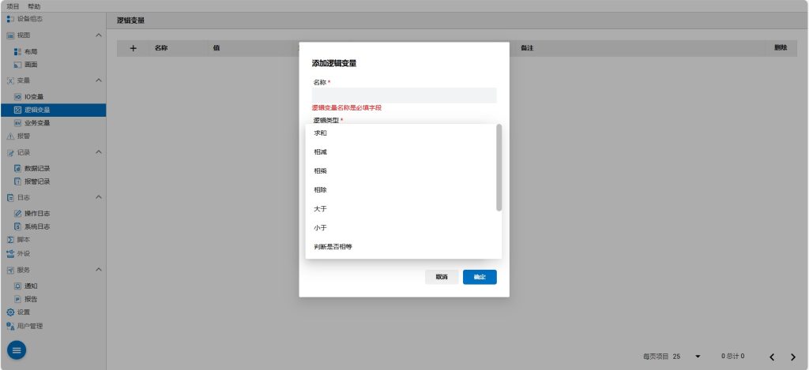
Task: Open 设置 gear icon in sidebar
Action: pyautogui.click(x=10, y=312)
